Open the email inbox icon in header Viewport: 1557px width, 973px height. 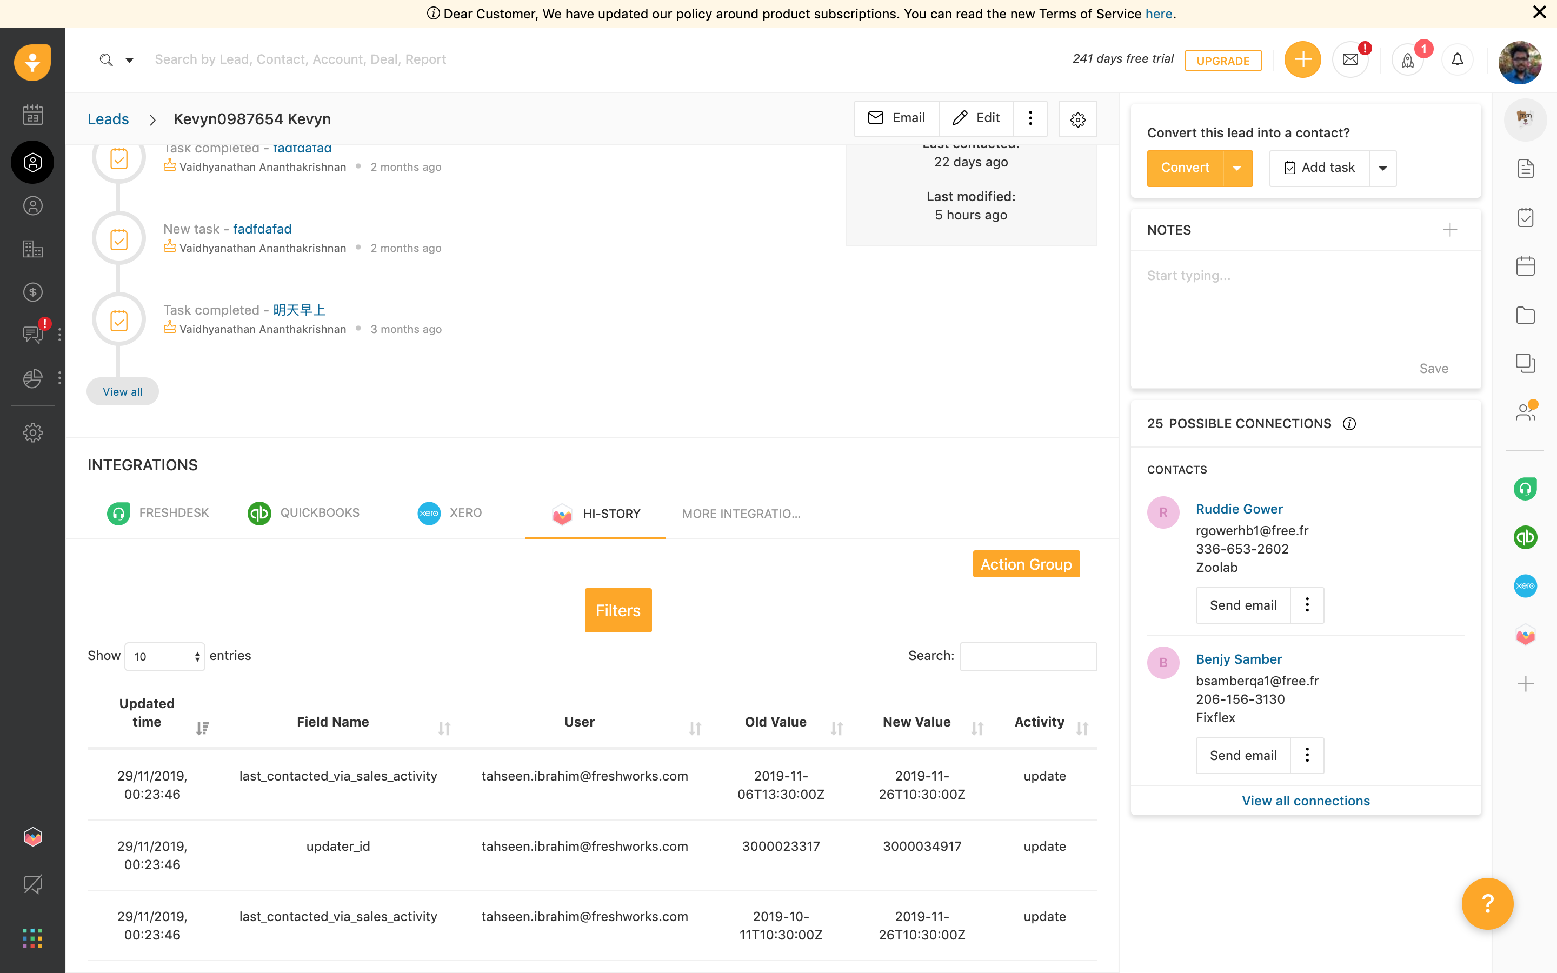[1350, 60]
